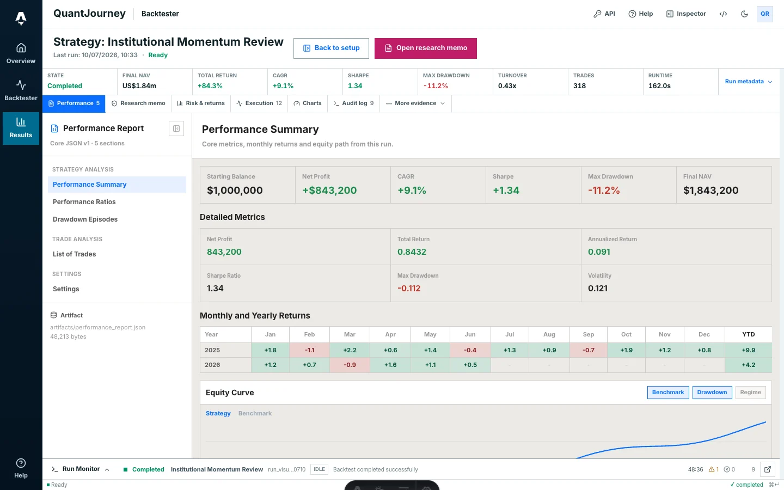The image size is (784, 490).
Task: Toggle the Benchmark series in chart legend
Action: pyautogui.click(x=255, y=414)
